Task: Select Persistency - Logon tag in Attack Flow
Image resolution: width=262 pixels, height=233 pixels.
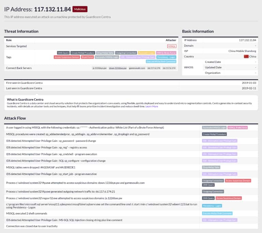Action: tap(212, 206)
